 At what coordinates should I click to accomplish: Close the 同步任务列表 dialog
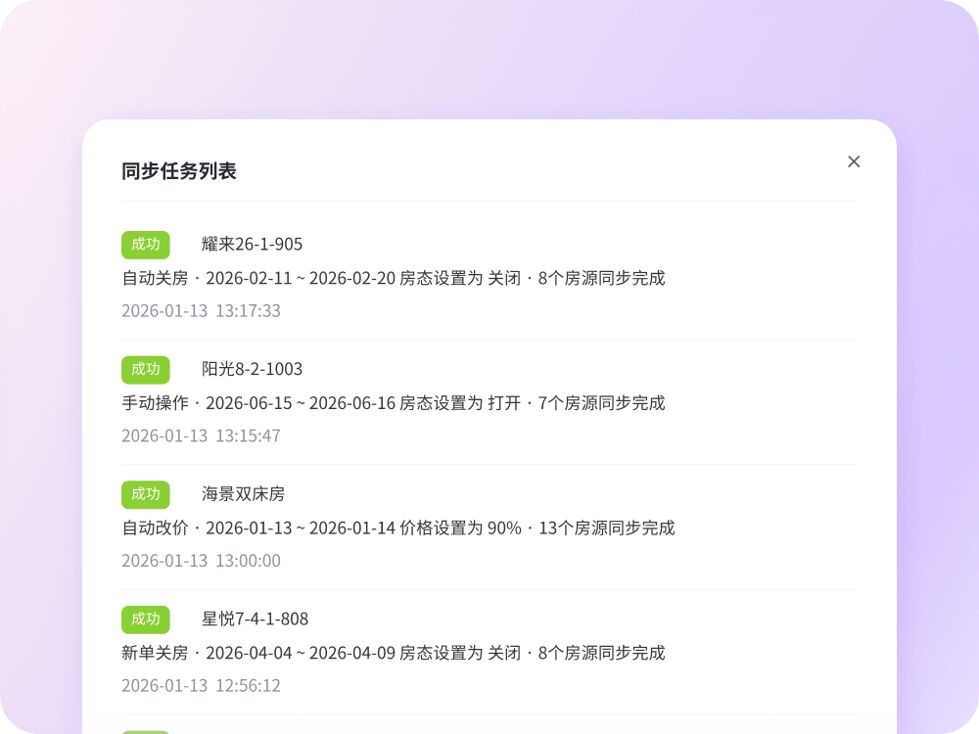(854, 161)
